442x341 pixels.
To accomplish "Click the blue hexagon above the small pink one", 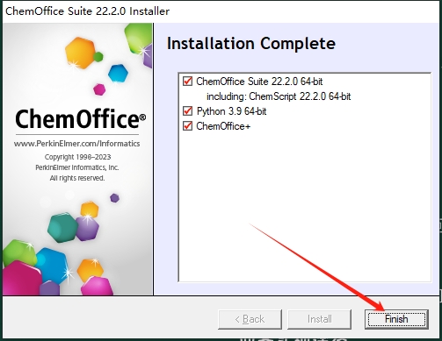I will 118,73.
